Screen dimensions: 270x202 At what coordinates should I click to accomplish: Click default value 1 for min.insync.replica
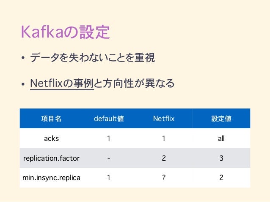click(x=109, y=178)
